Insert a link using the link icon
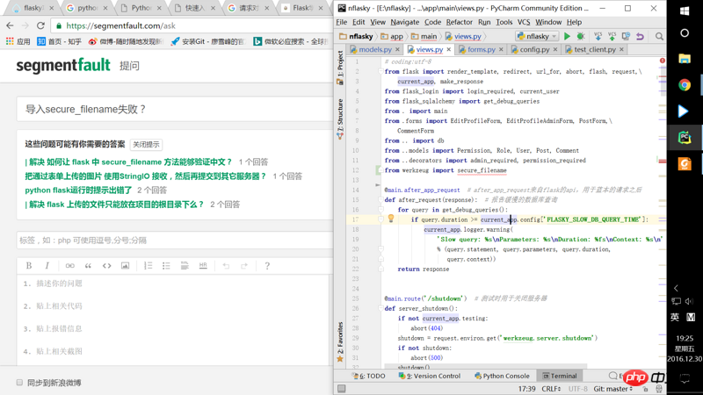703x395 pixels. 69,265
